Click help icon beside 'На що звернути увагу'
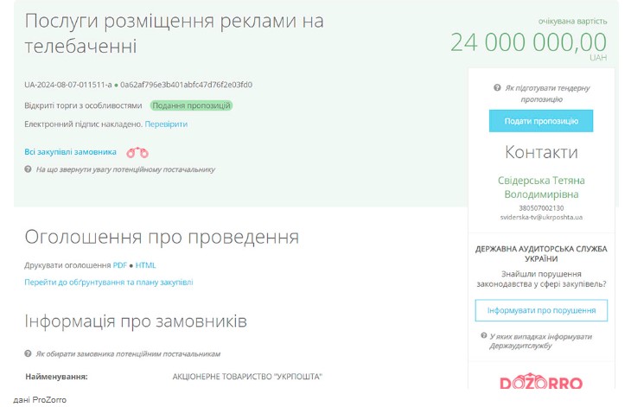Screen dimensions: 631x407 click(x=29, y=170)
